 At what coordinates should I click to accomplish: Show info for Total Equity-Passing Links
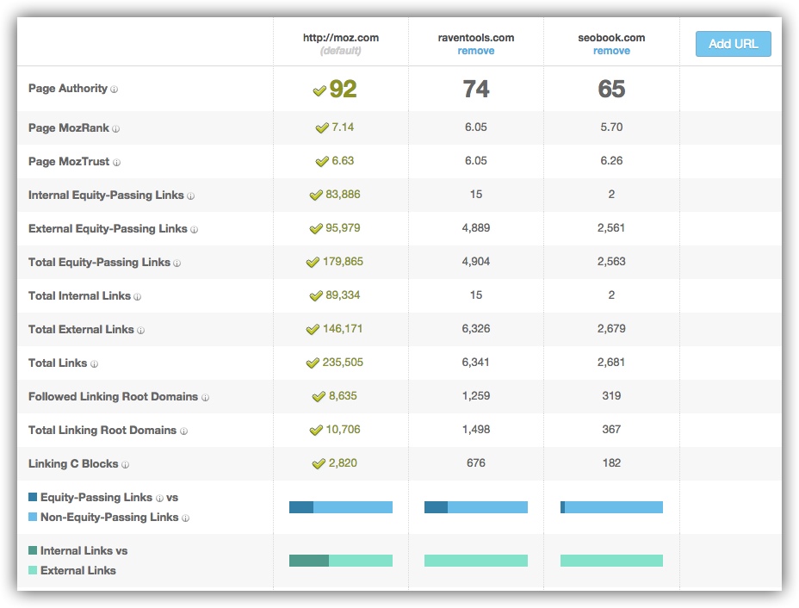tap(177, 264)
